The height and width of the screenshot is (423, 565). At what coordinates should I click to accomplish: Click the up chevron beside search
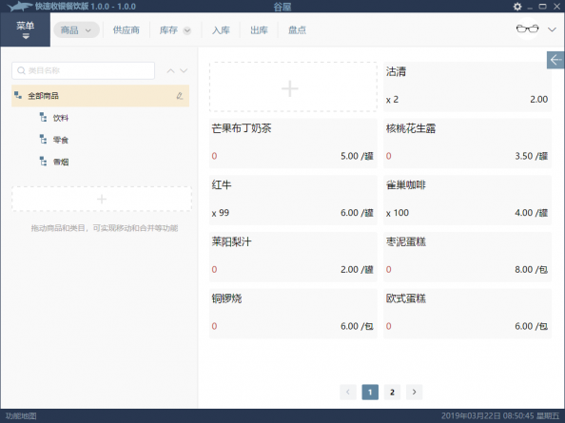point(171,71)
